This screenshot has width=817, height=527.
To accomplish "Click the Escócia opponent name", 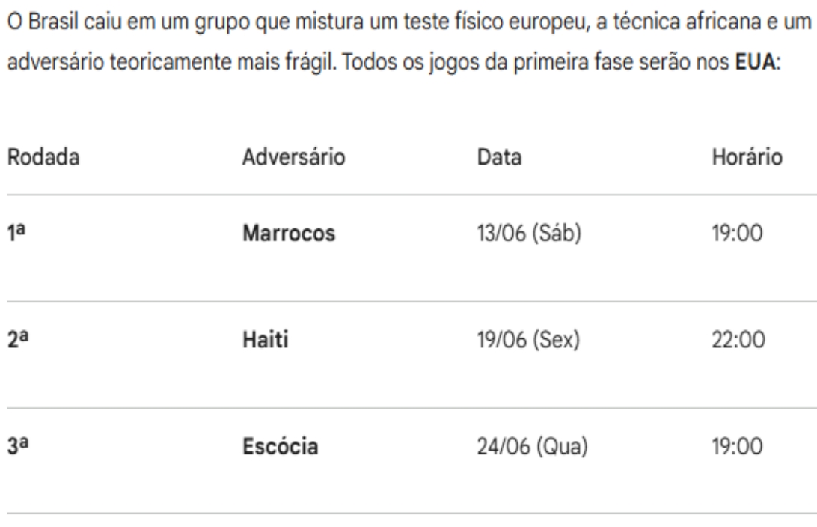I will point(284,448).
